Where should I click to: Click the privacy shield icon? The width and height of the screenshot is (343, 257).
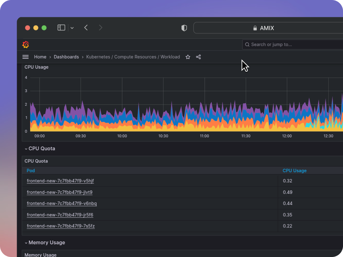[x=184, y=28]
